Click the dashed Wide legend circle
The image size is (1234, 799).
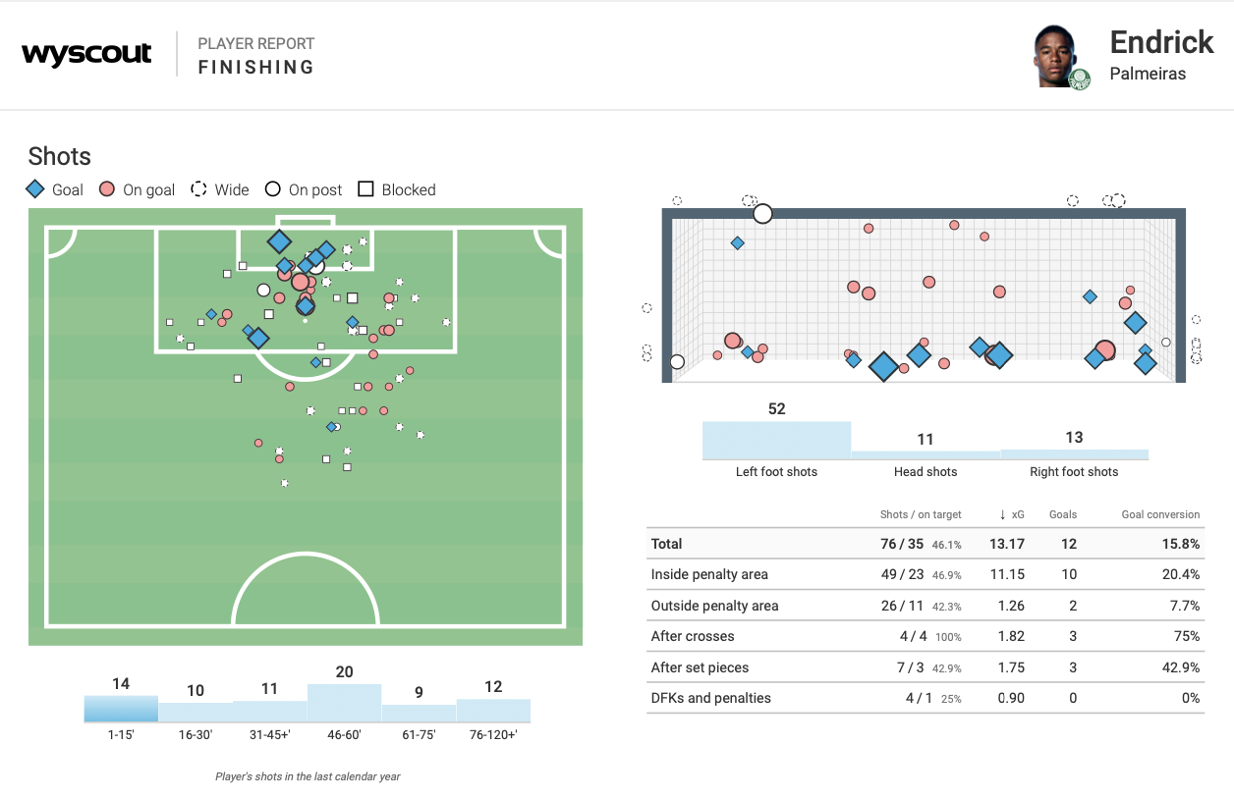click(x=199, y=189)
